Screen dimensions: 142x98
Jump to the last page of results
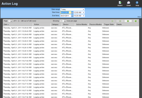pos(136,21)
